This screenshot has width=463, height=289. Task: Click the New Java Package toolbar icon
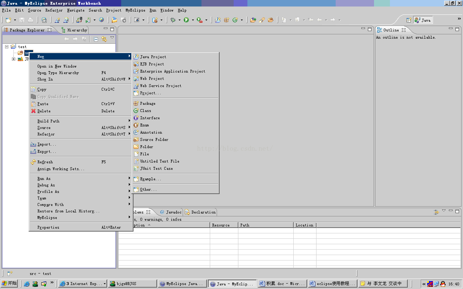pyautogui.click(x=226, y=20)
